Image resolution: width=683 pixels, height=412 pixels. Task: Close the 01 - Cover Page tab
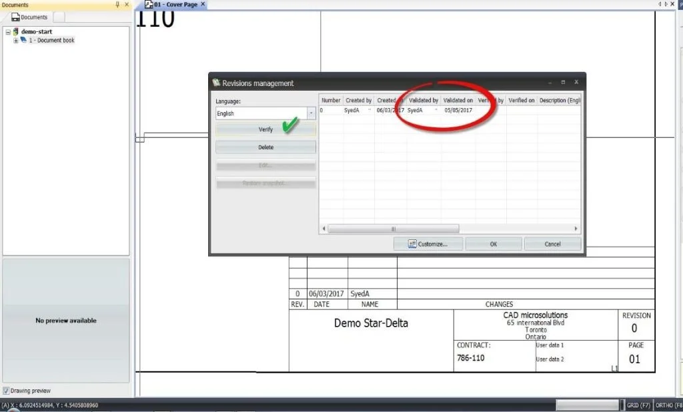203,4
